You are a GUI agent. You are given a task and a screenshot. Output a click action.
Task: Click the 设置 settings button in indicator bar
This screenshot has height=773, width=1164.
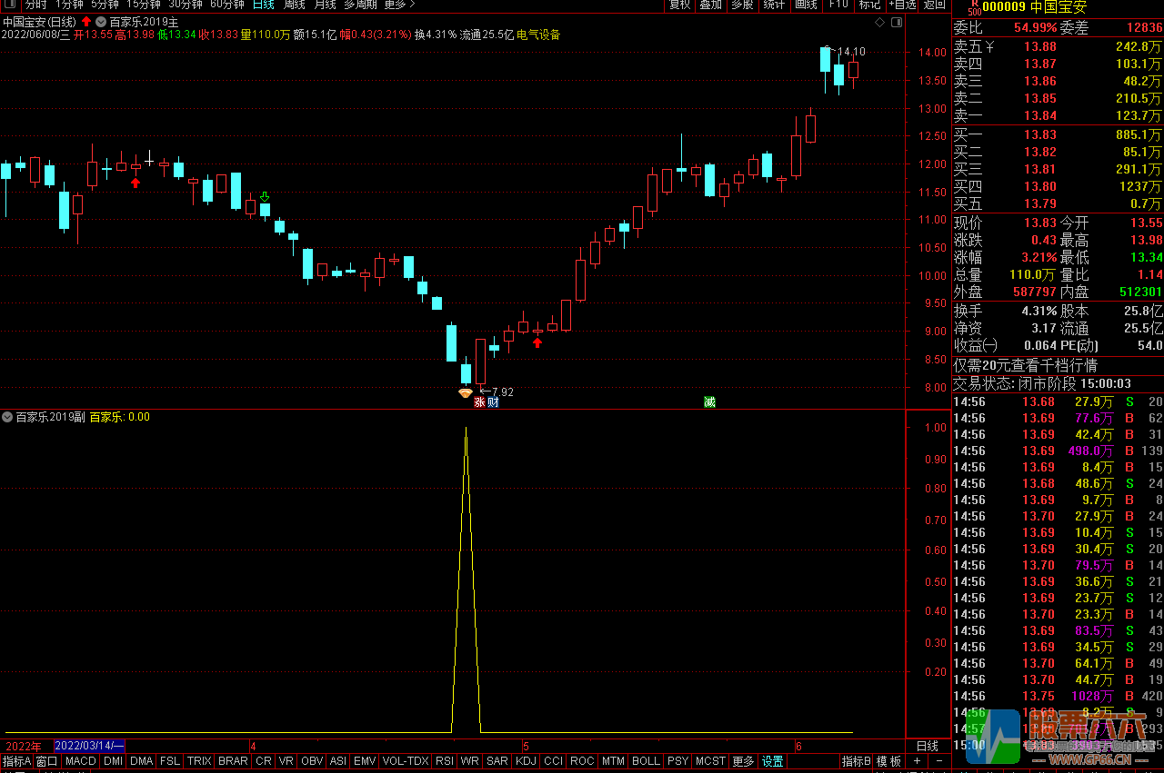pyautogui.click(x=772, y=761)
